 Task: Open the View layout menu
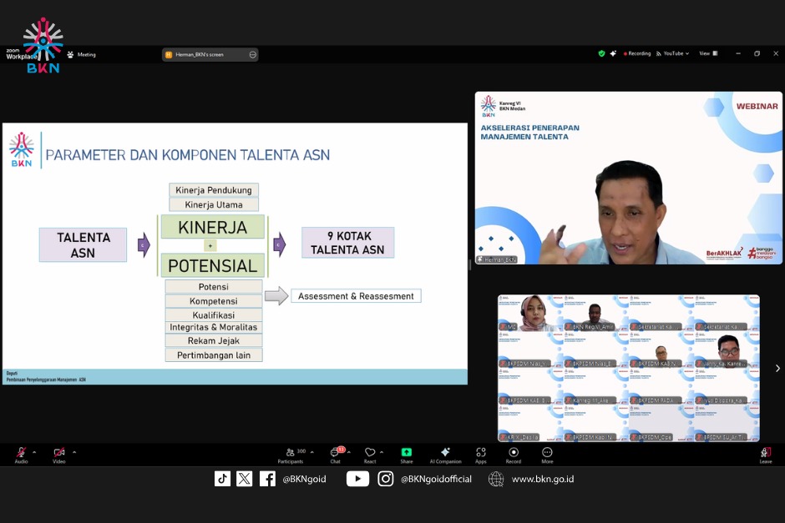(x=706, y=53)
